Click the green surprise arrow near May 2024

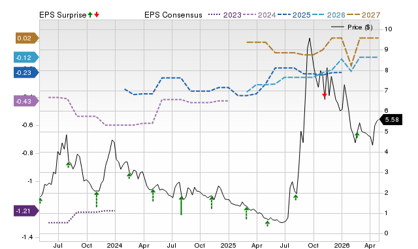pos(153,196)
